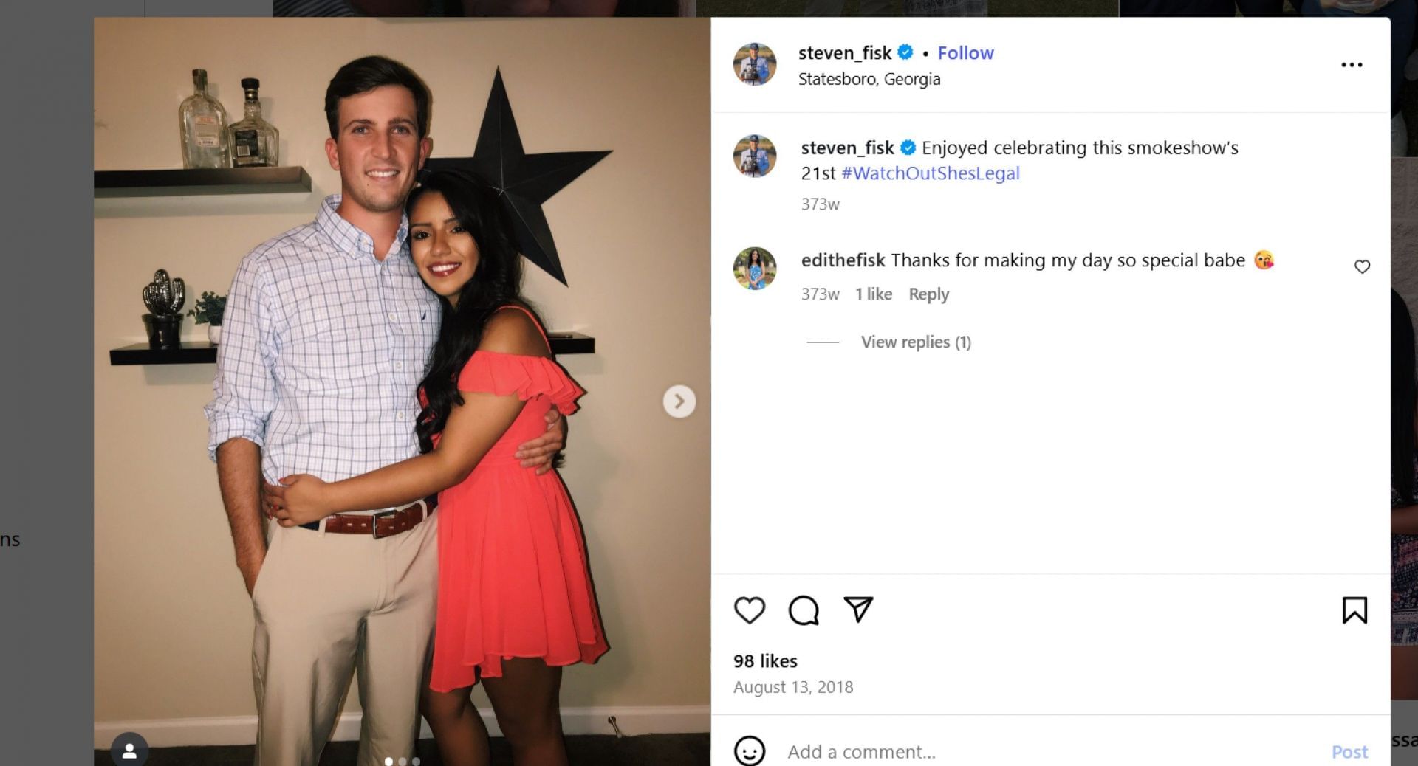1418x766 pixels.
Task: Like edithefisk's comment
Action: [x=1362, y=267]
